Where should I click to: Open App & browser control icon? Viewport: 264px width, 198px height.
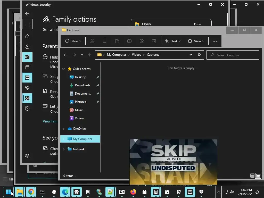(27, 67)
